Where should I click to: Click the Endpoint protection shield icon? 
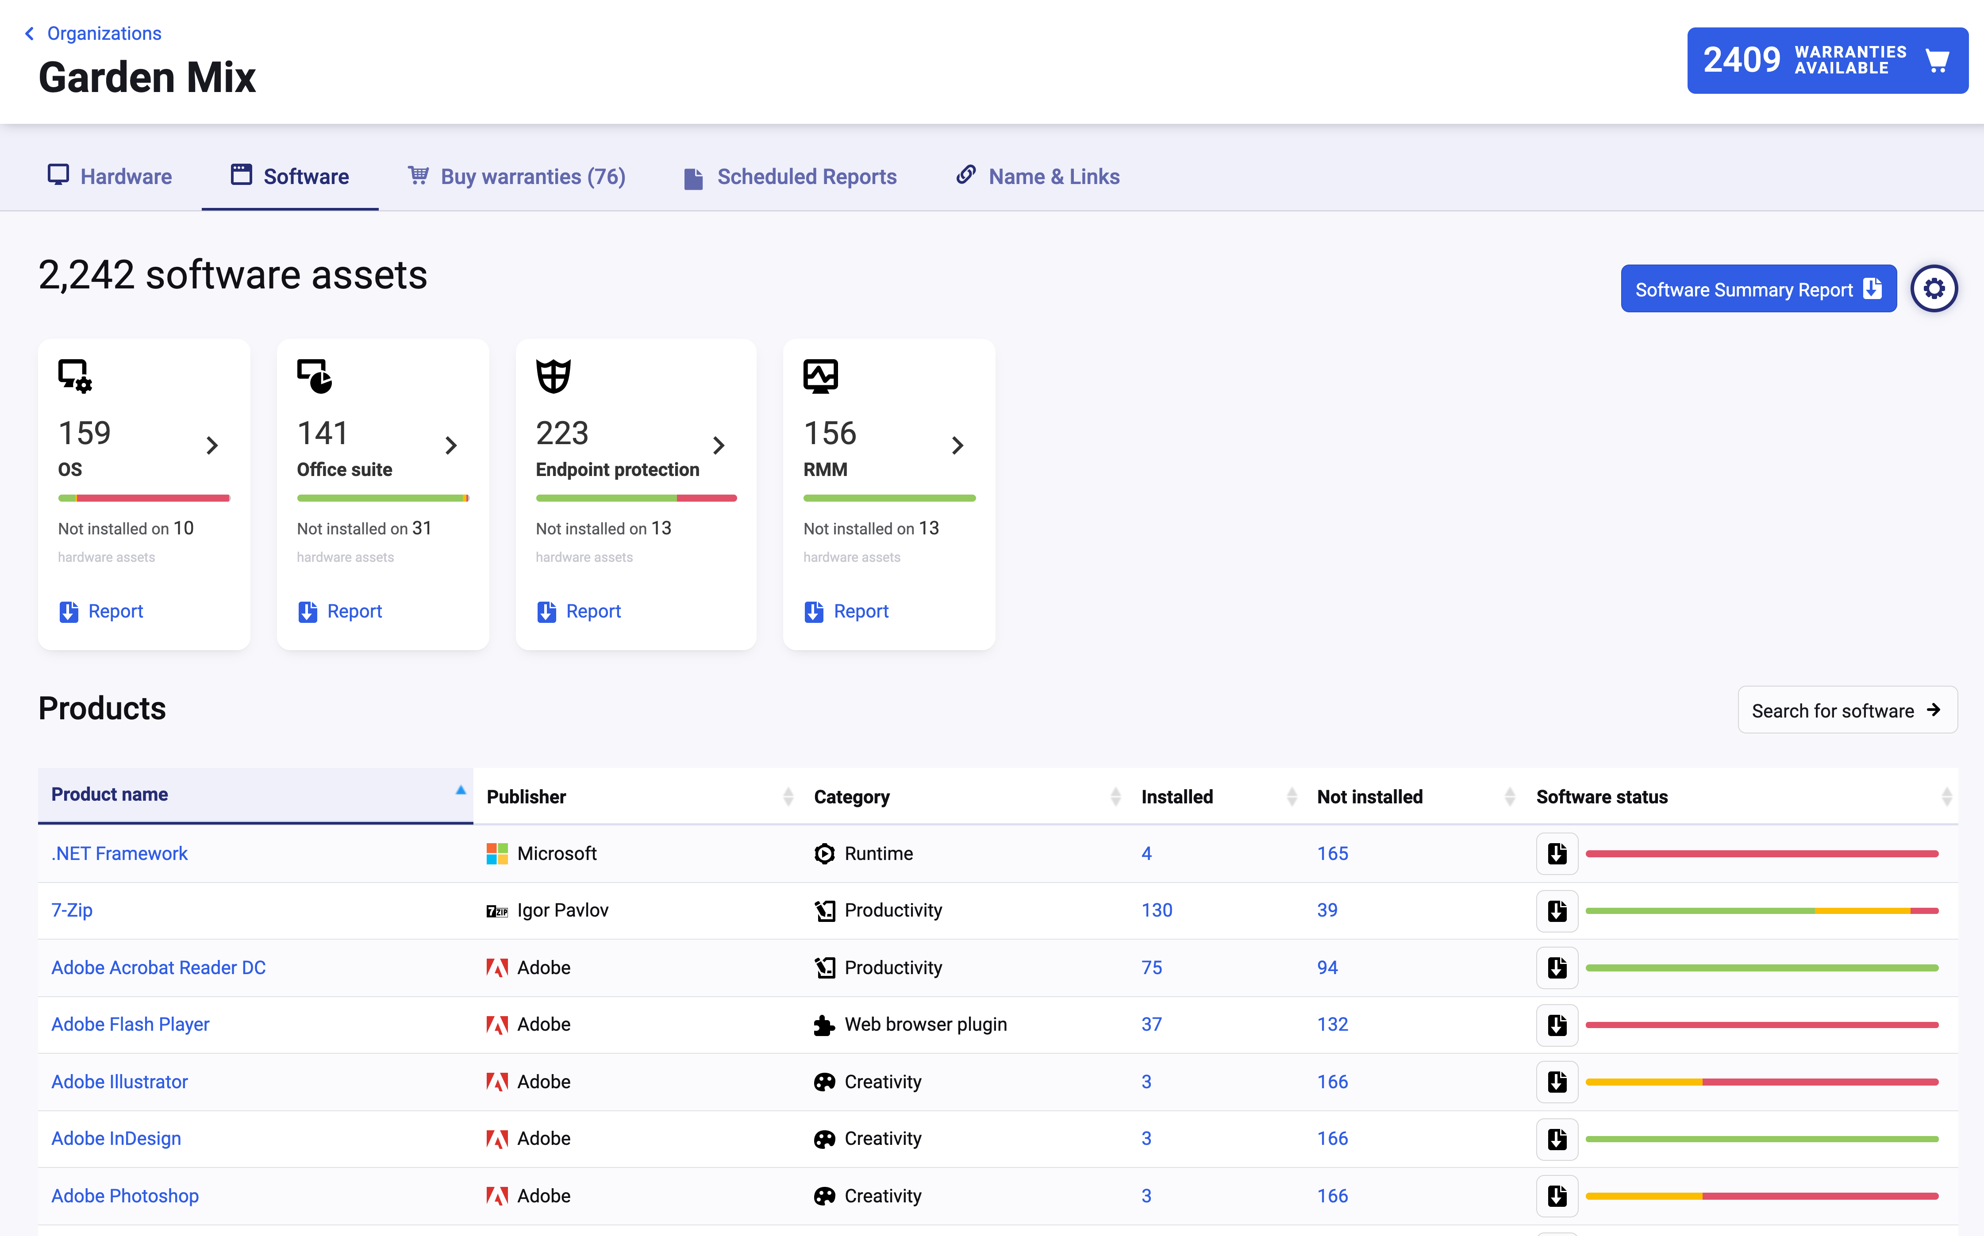[554, 376]
